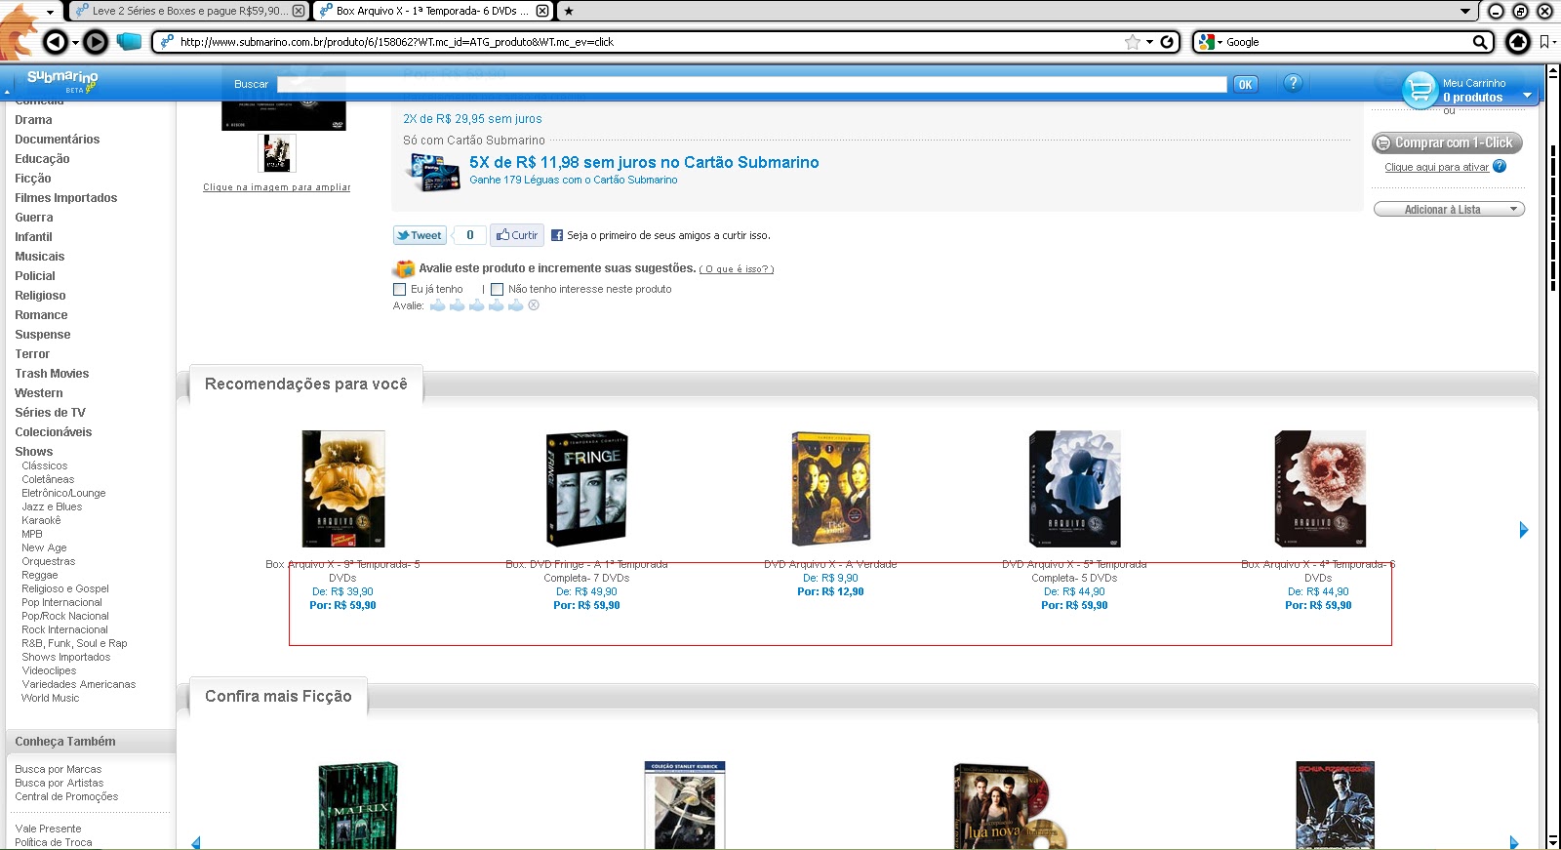Click into the Buscar search field

click(x=751, y=84)
